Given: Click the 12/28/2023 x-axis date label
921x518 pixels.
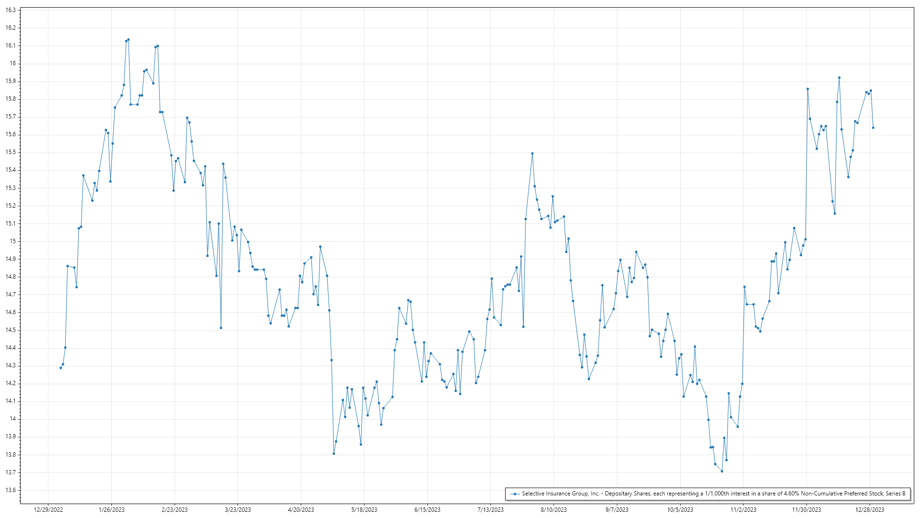Looking at the screenshot, I should point(870,510).
